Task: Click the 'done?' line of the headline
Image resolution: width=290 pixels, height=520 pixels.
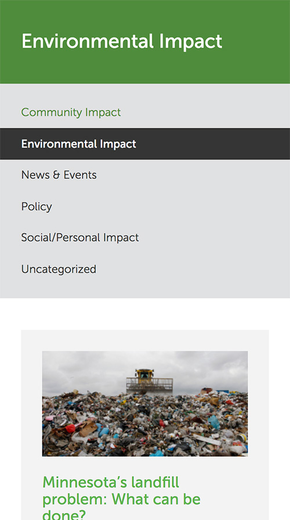Action: (64, 515)
